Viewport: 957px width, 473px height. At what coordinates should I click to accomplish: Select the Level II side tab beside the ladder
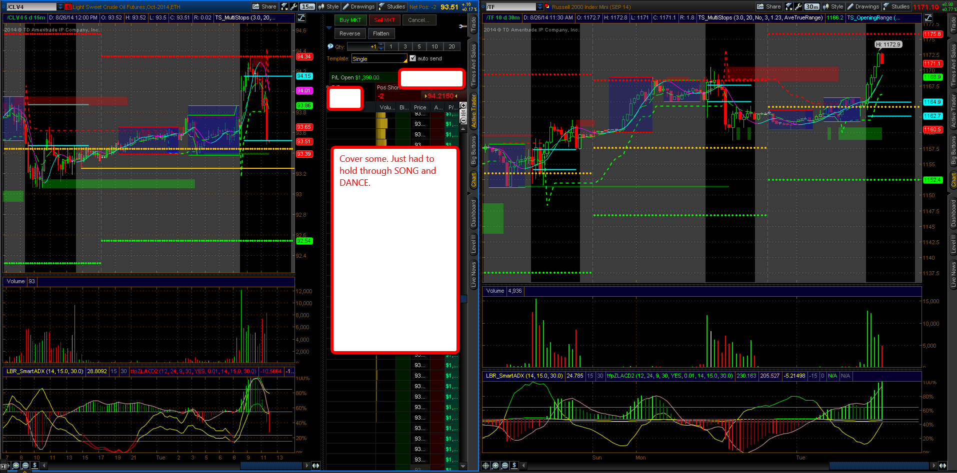473,244
